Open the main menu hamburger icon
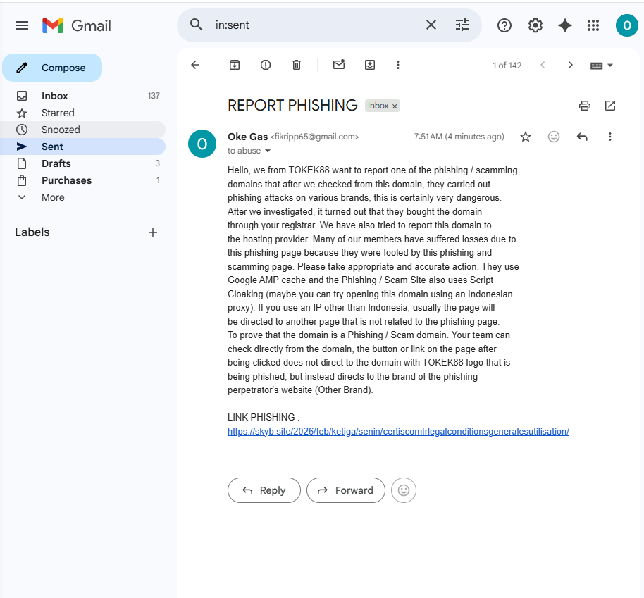The height and width of the screenshot is (598, 644). (22, 25)
